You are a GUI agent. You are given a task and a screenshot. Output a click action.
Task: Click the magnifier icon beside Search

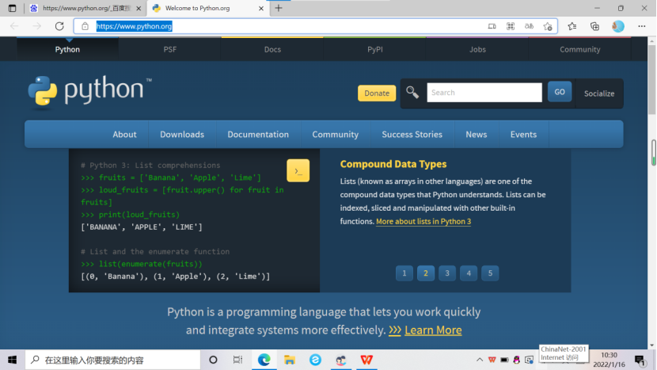412,92
